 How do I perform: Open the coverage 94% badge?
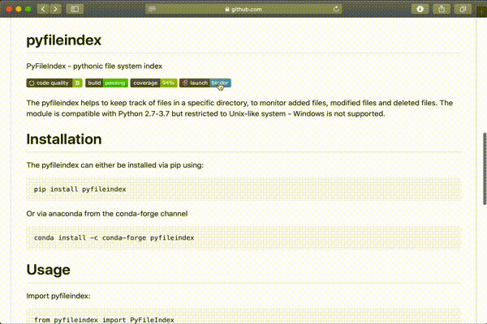[x=153, y=83]
